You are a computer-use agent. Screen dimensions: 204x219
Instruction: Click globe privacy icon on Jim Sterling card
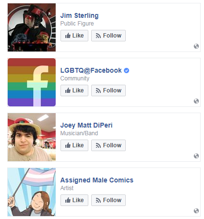(x=196, y=46)
